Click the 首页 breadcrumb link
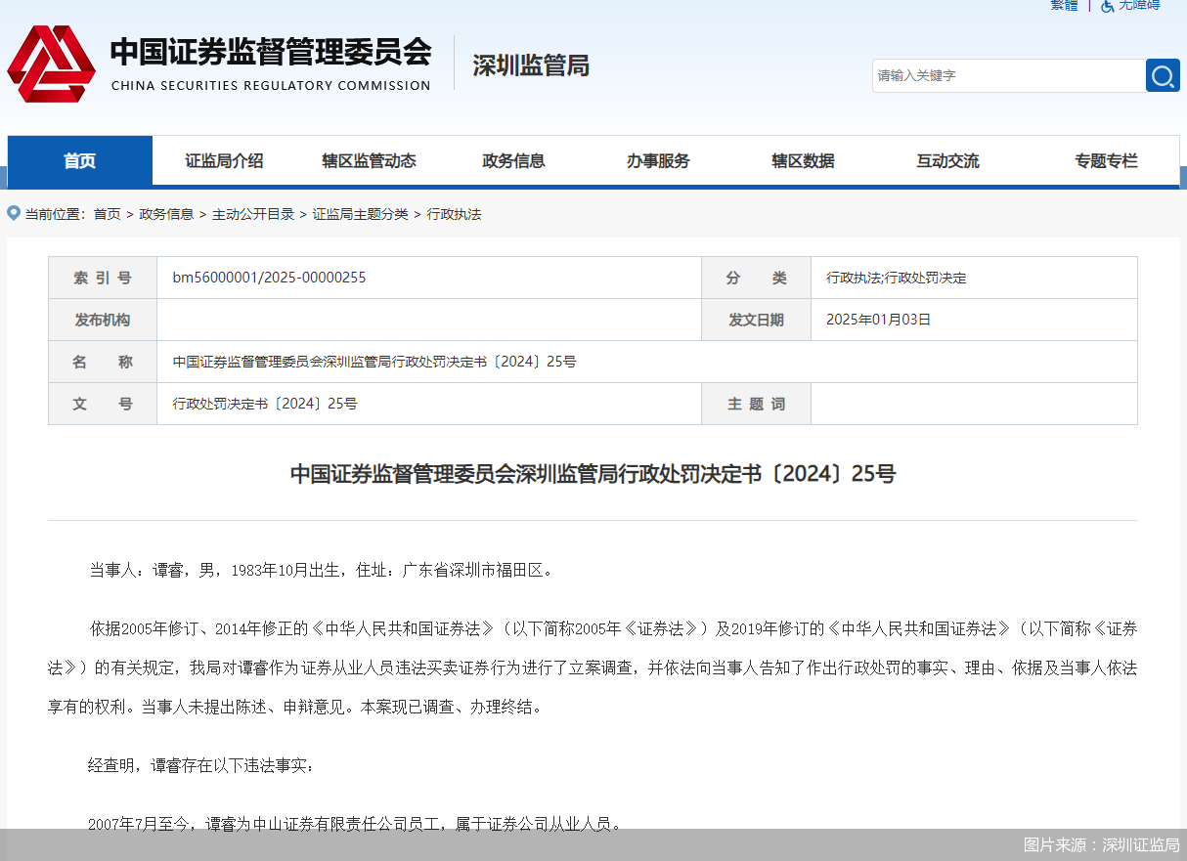The image size is (1187, 861). 107,214
